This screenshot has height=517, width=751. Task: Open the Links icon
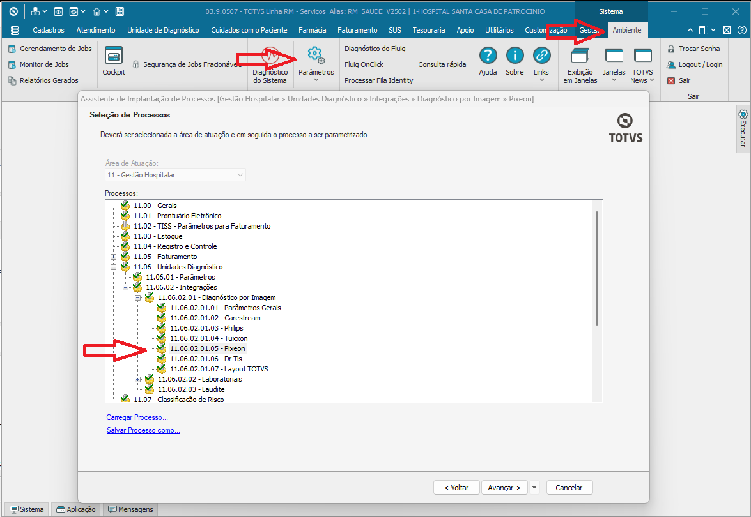click(542, 56)
